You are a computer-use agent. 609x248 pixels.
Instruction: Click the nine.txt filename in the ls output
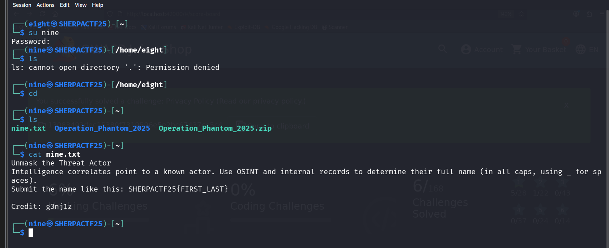tap(29, 128)
